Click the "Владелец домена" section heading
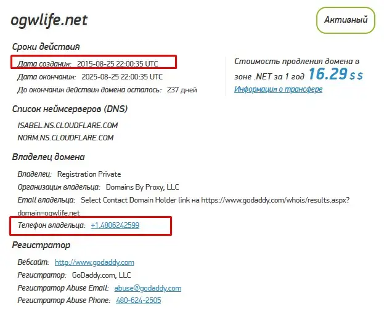Image resolution: width=384 pixels, height=314 pixels. (48, 158)
